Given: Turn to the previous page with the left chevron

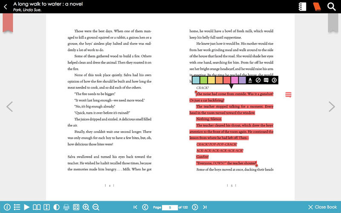Looking at the screenshot, I should (x=9, y=106).
